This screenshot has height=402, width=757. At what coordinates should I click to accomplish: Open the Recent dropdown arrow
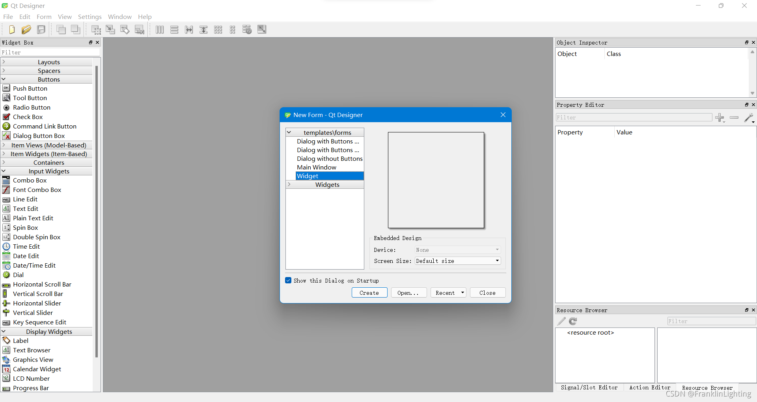click(x=462, y=293)
